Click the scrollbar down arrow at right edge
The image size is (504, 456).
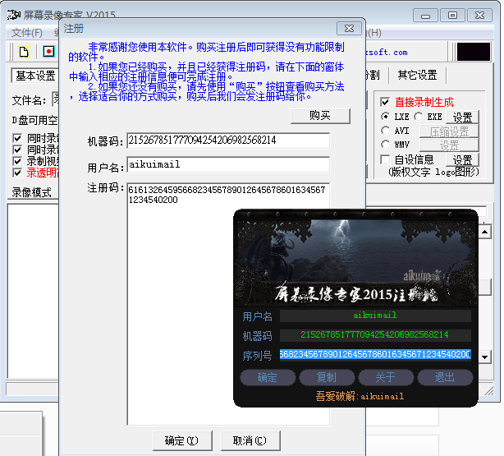tap(485, 357)
